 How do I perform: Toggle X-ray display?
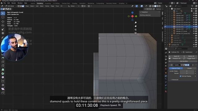[150, 6]
